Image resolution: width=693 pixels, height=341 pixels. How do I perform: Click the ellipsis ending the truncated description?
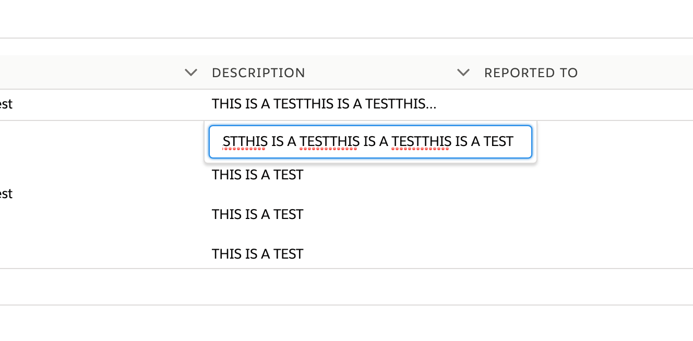[431, 105]
